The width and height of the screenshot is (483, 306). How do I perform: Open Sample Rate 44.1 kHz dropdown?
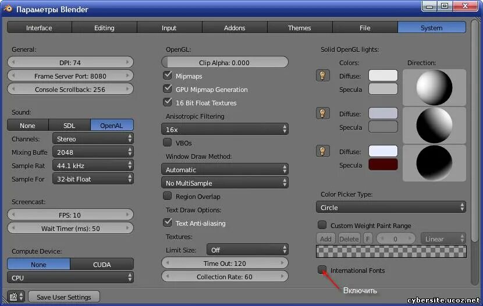[93, 166]
